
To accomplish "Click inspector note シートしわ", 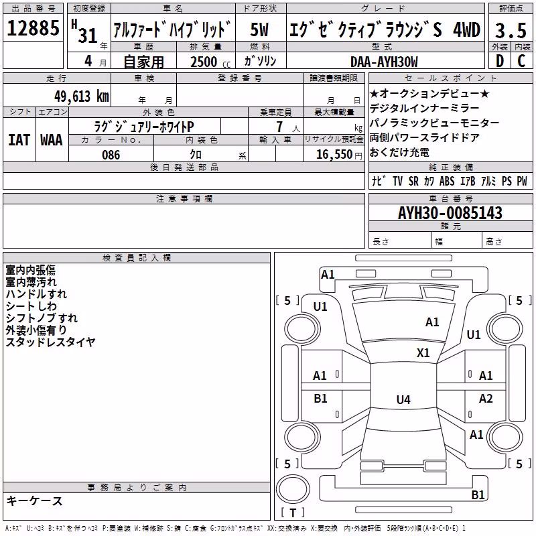I will coord(31,306).
